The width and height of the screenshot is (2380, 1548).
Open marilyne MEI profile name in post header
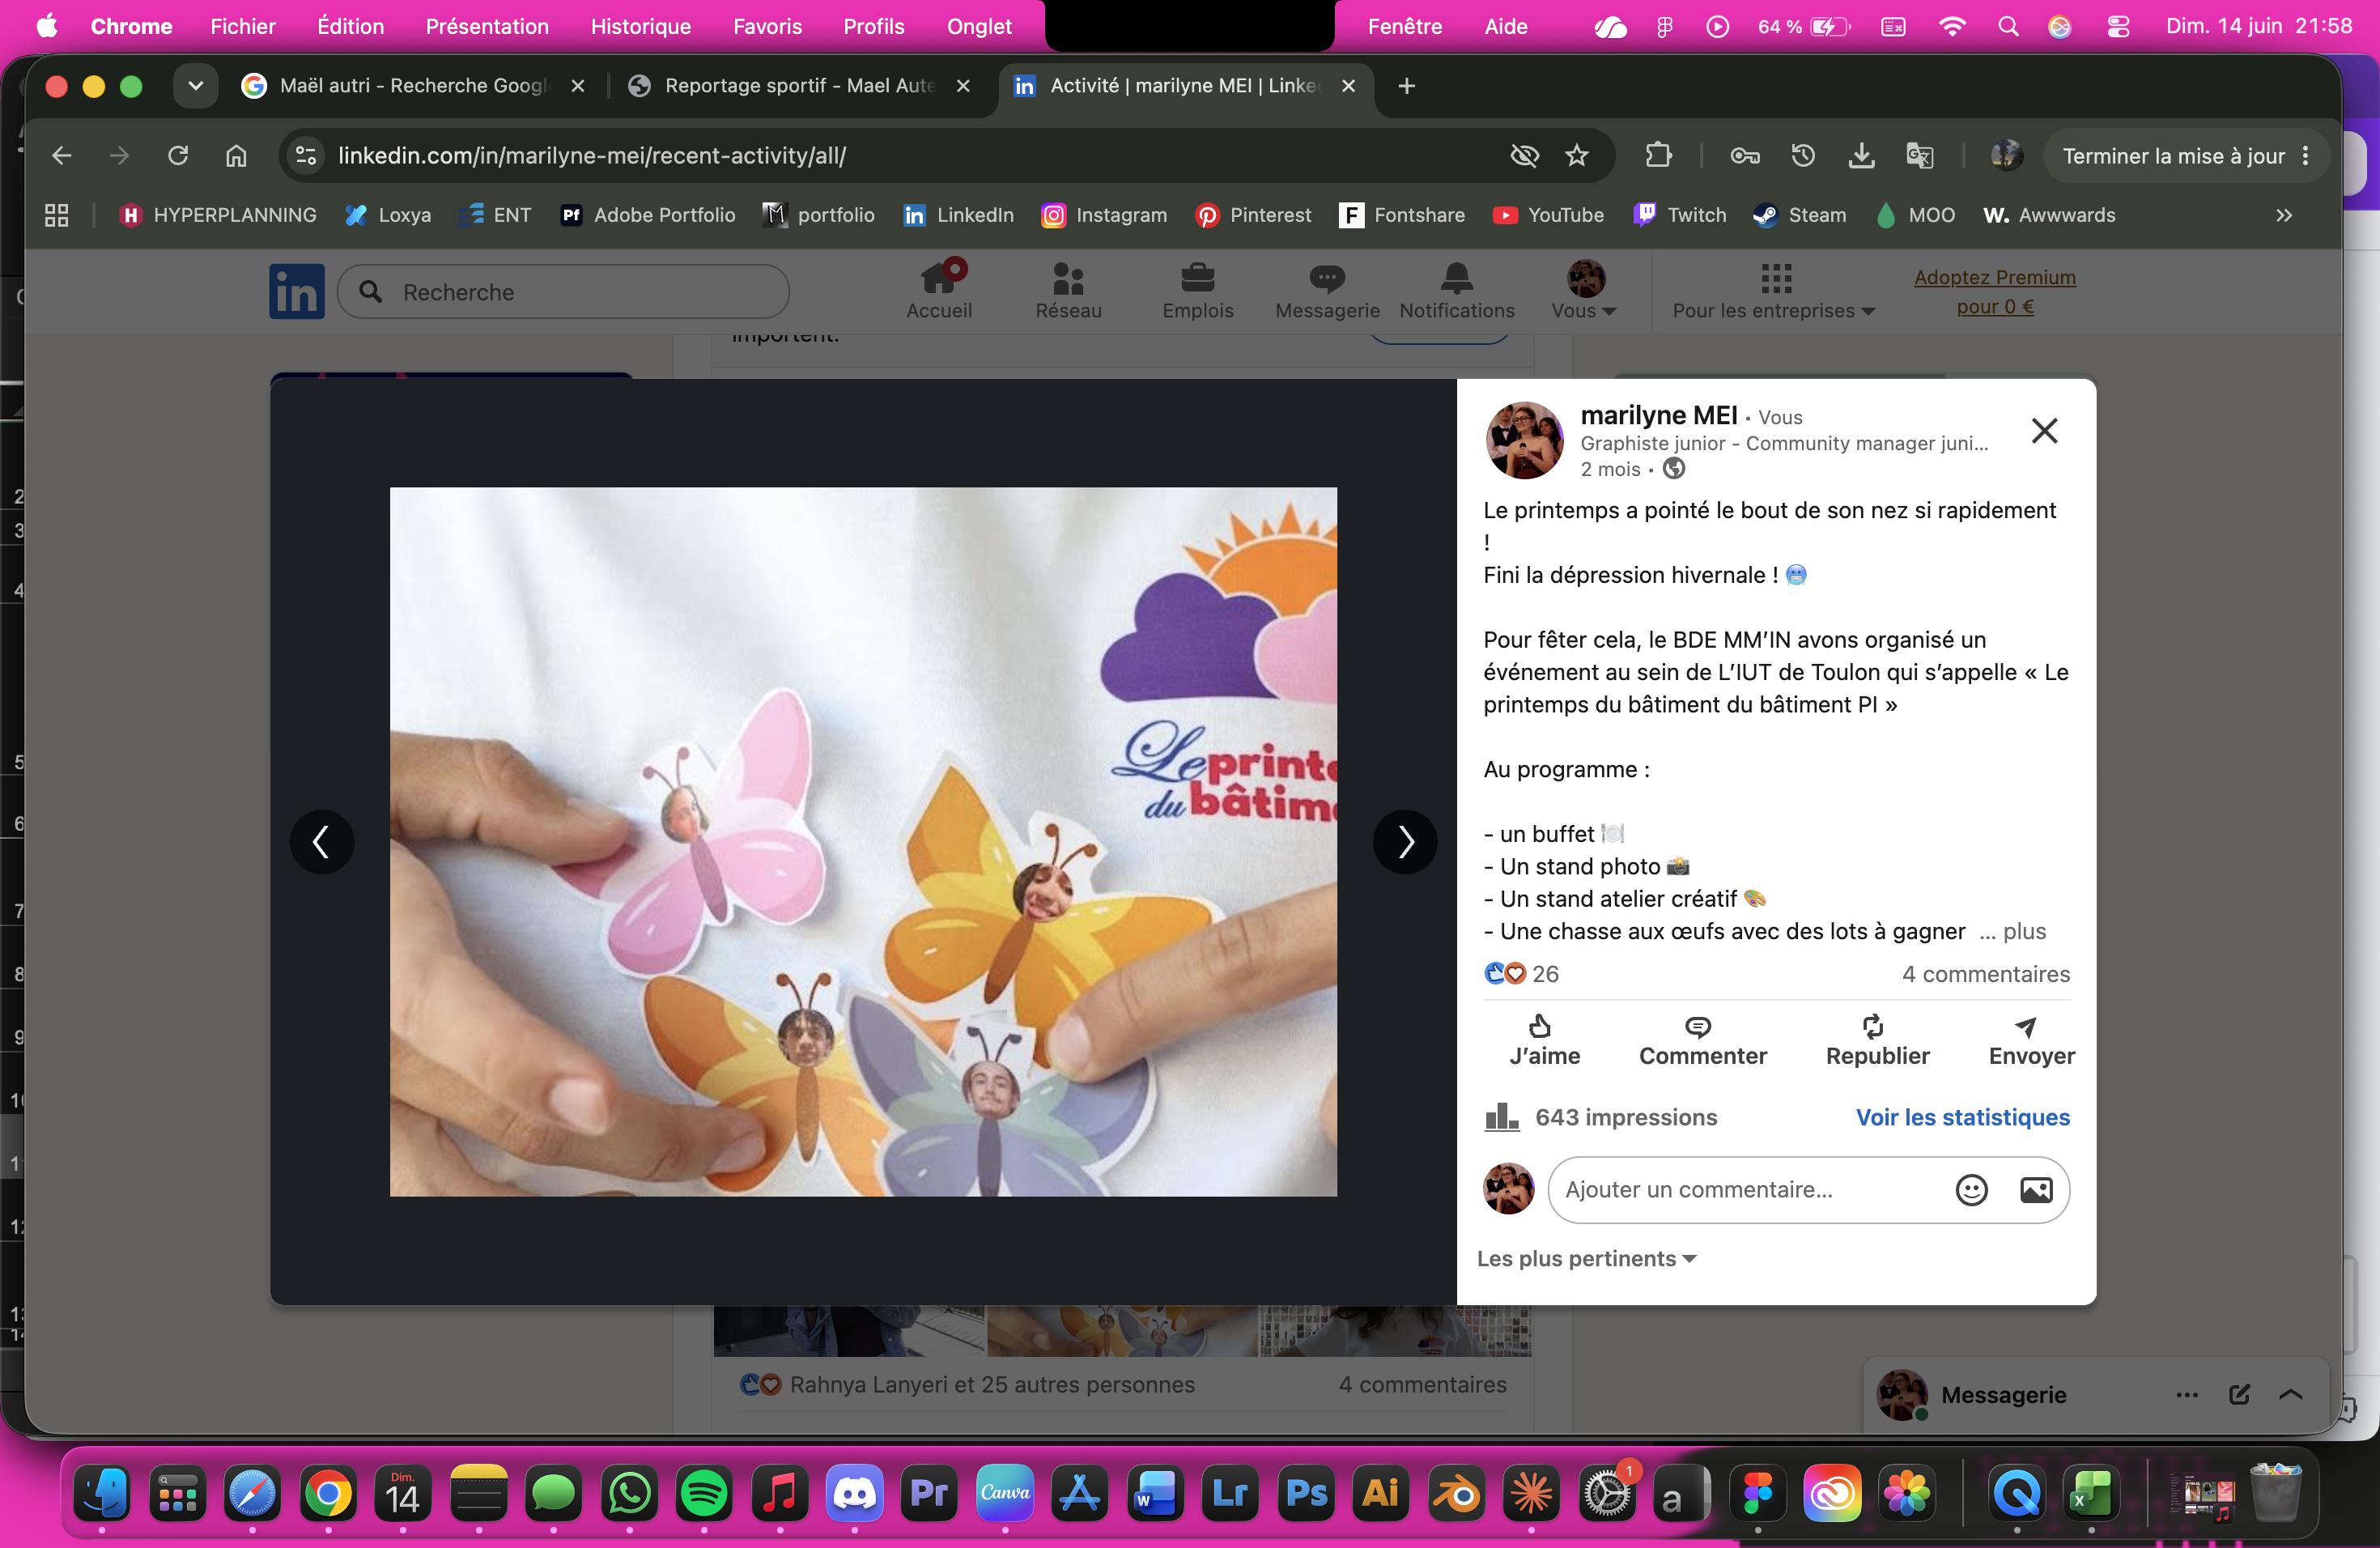coord(1658,415)
